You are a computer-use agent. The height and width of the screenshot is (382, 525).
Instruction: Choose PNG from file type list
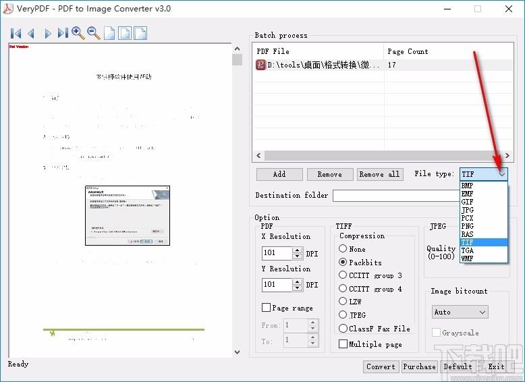(483, 226)
